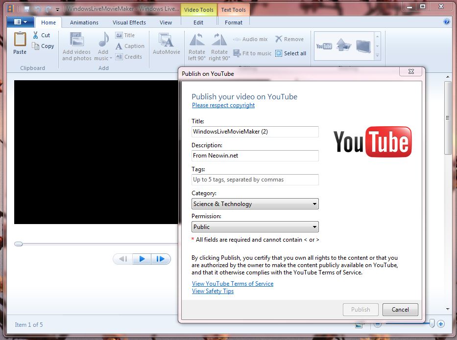Viewport: 457px width, 340px height.
Task: Launch the AutoMovie feature
Action: pyautogui.click(x=167, y=44)
